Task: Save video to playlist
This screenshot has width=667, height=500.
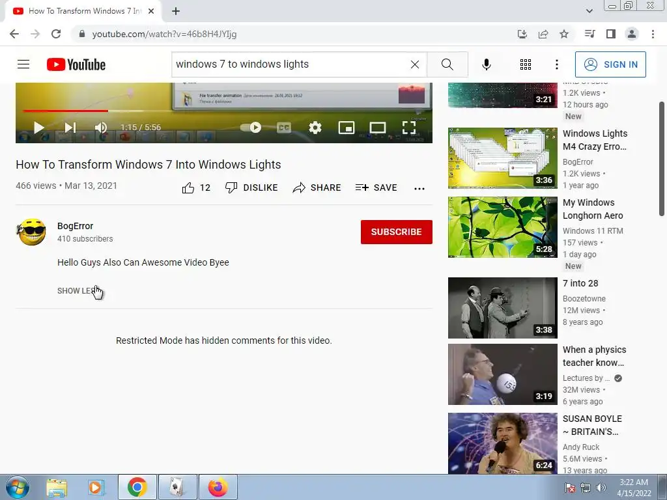Action: pyautogui.click(x=376, y=187)
